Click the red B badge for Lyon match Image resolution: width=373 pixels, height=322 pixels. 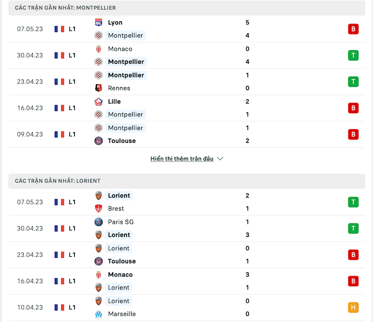(x=353, y=29)
